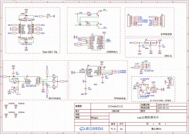Select the R13 10kΩ resistor

coord(89,14)
